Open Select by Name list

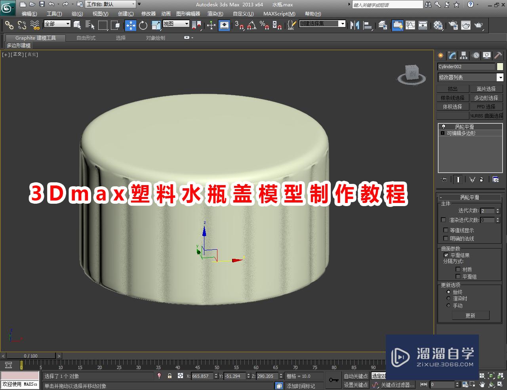[90, 25]
